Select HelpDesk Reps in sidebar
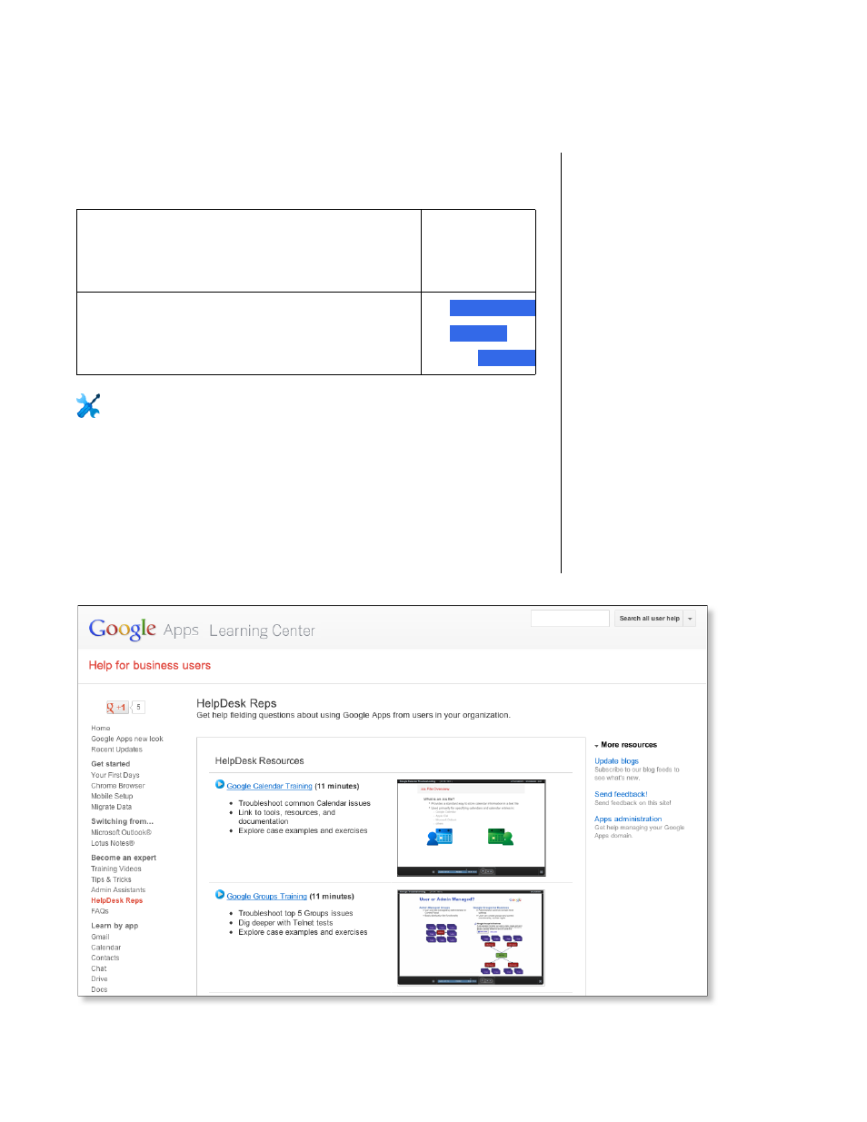This screenshot has width=867, height=1122. 116,900
